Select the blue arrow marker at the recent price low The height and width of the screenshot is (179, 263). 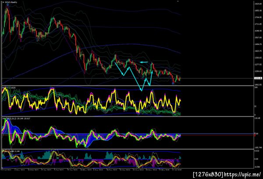click(173, 83)
